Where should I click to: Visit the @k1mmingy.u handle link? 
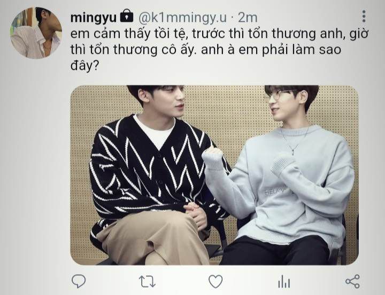click(x=182, y=18)
